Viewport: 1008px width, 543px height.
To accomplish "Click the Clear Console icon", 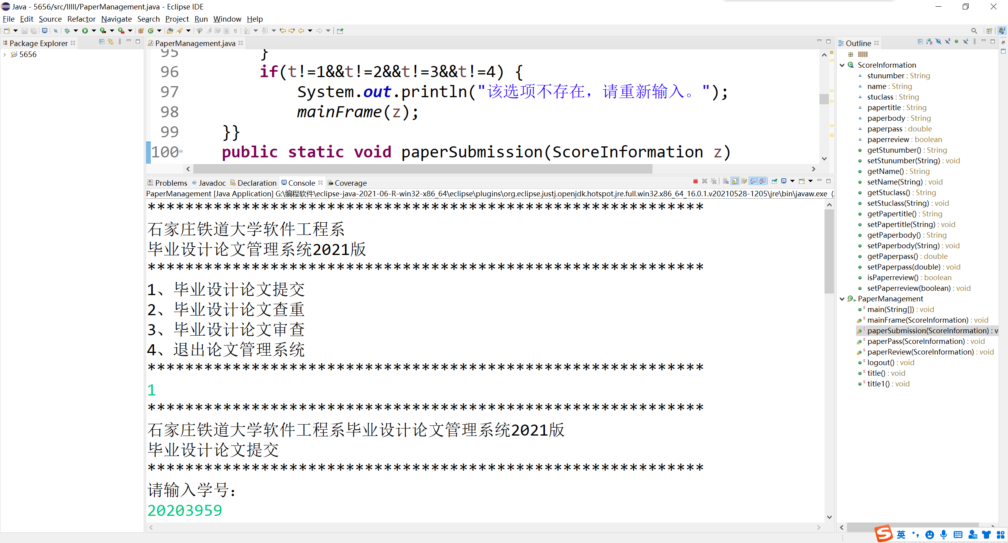I will tap(725, 181).
